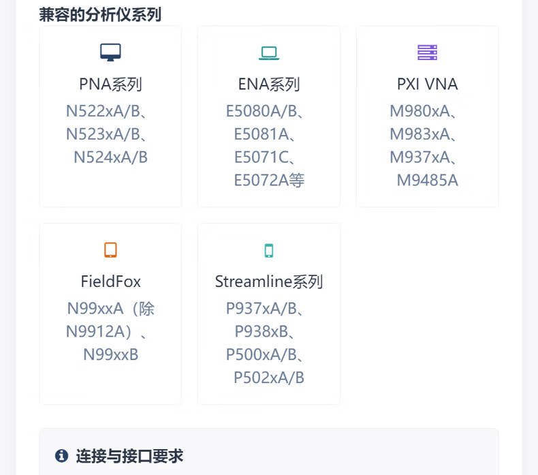Click the teal mobile phone icon

coord(269,251)
